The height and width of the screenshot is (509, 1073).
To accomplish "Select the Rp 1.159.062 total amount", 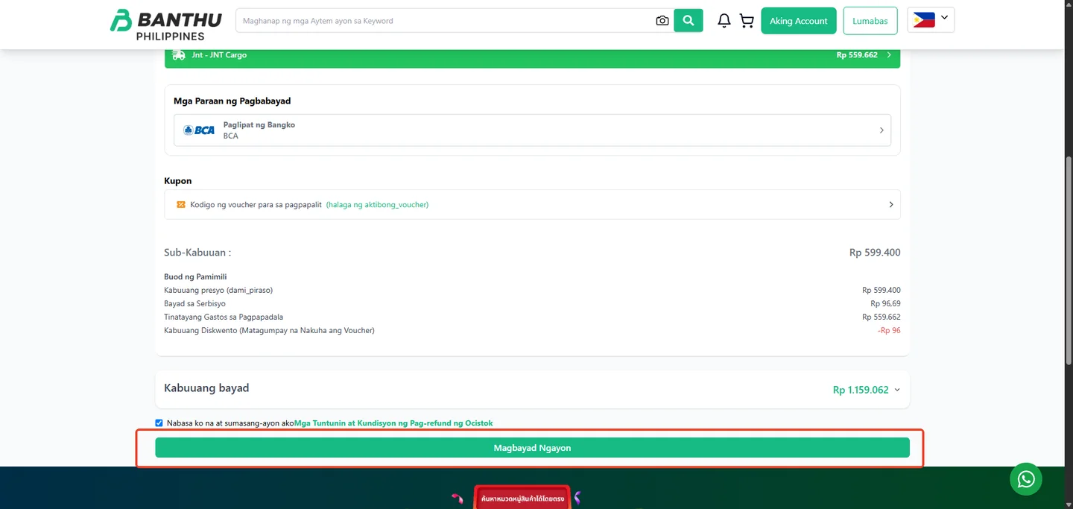I will tap(861, 390).
